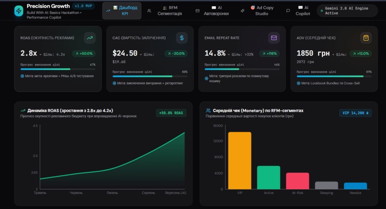Image resolution: width=386 pixels, height=209 pixels.
Task: Click the Червень axis label
Action: click(x=76, y=193)
